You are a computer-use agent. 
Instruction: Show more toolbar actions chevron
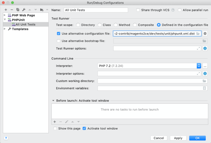coord(47,10)
